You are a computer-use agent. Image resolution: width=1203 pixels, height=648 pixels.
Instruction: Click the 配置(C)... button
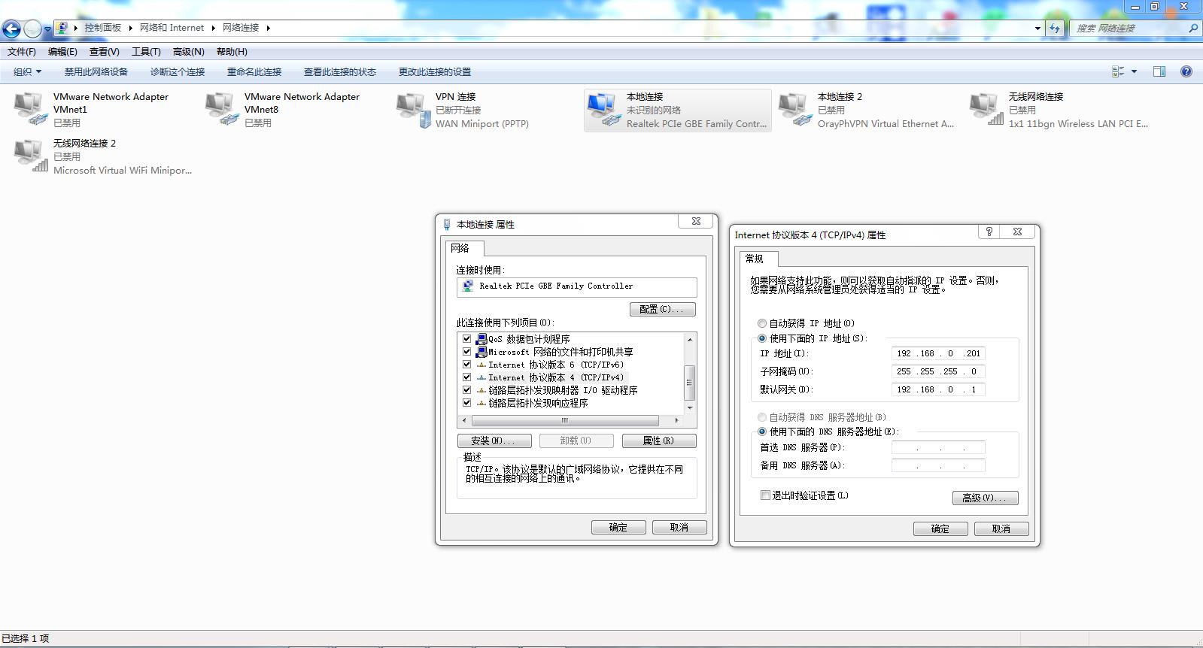(x=662, y=309)
